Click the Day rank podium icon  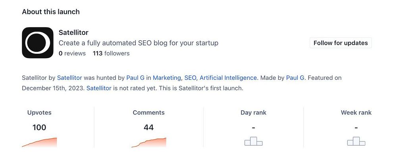click(253, 141)
